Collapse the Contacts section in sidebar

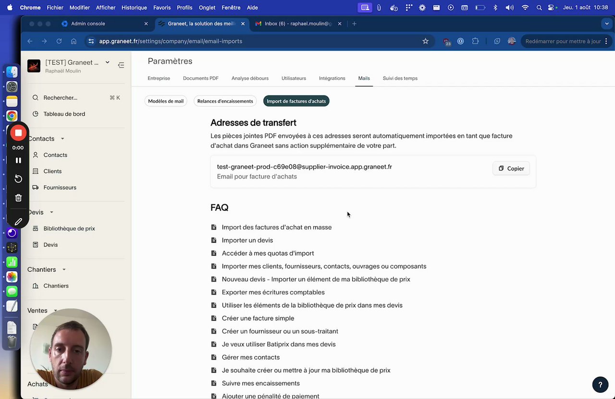62,139
